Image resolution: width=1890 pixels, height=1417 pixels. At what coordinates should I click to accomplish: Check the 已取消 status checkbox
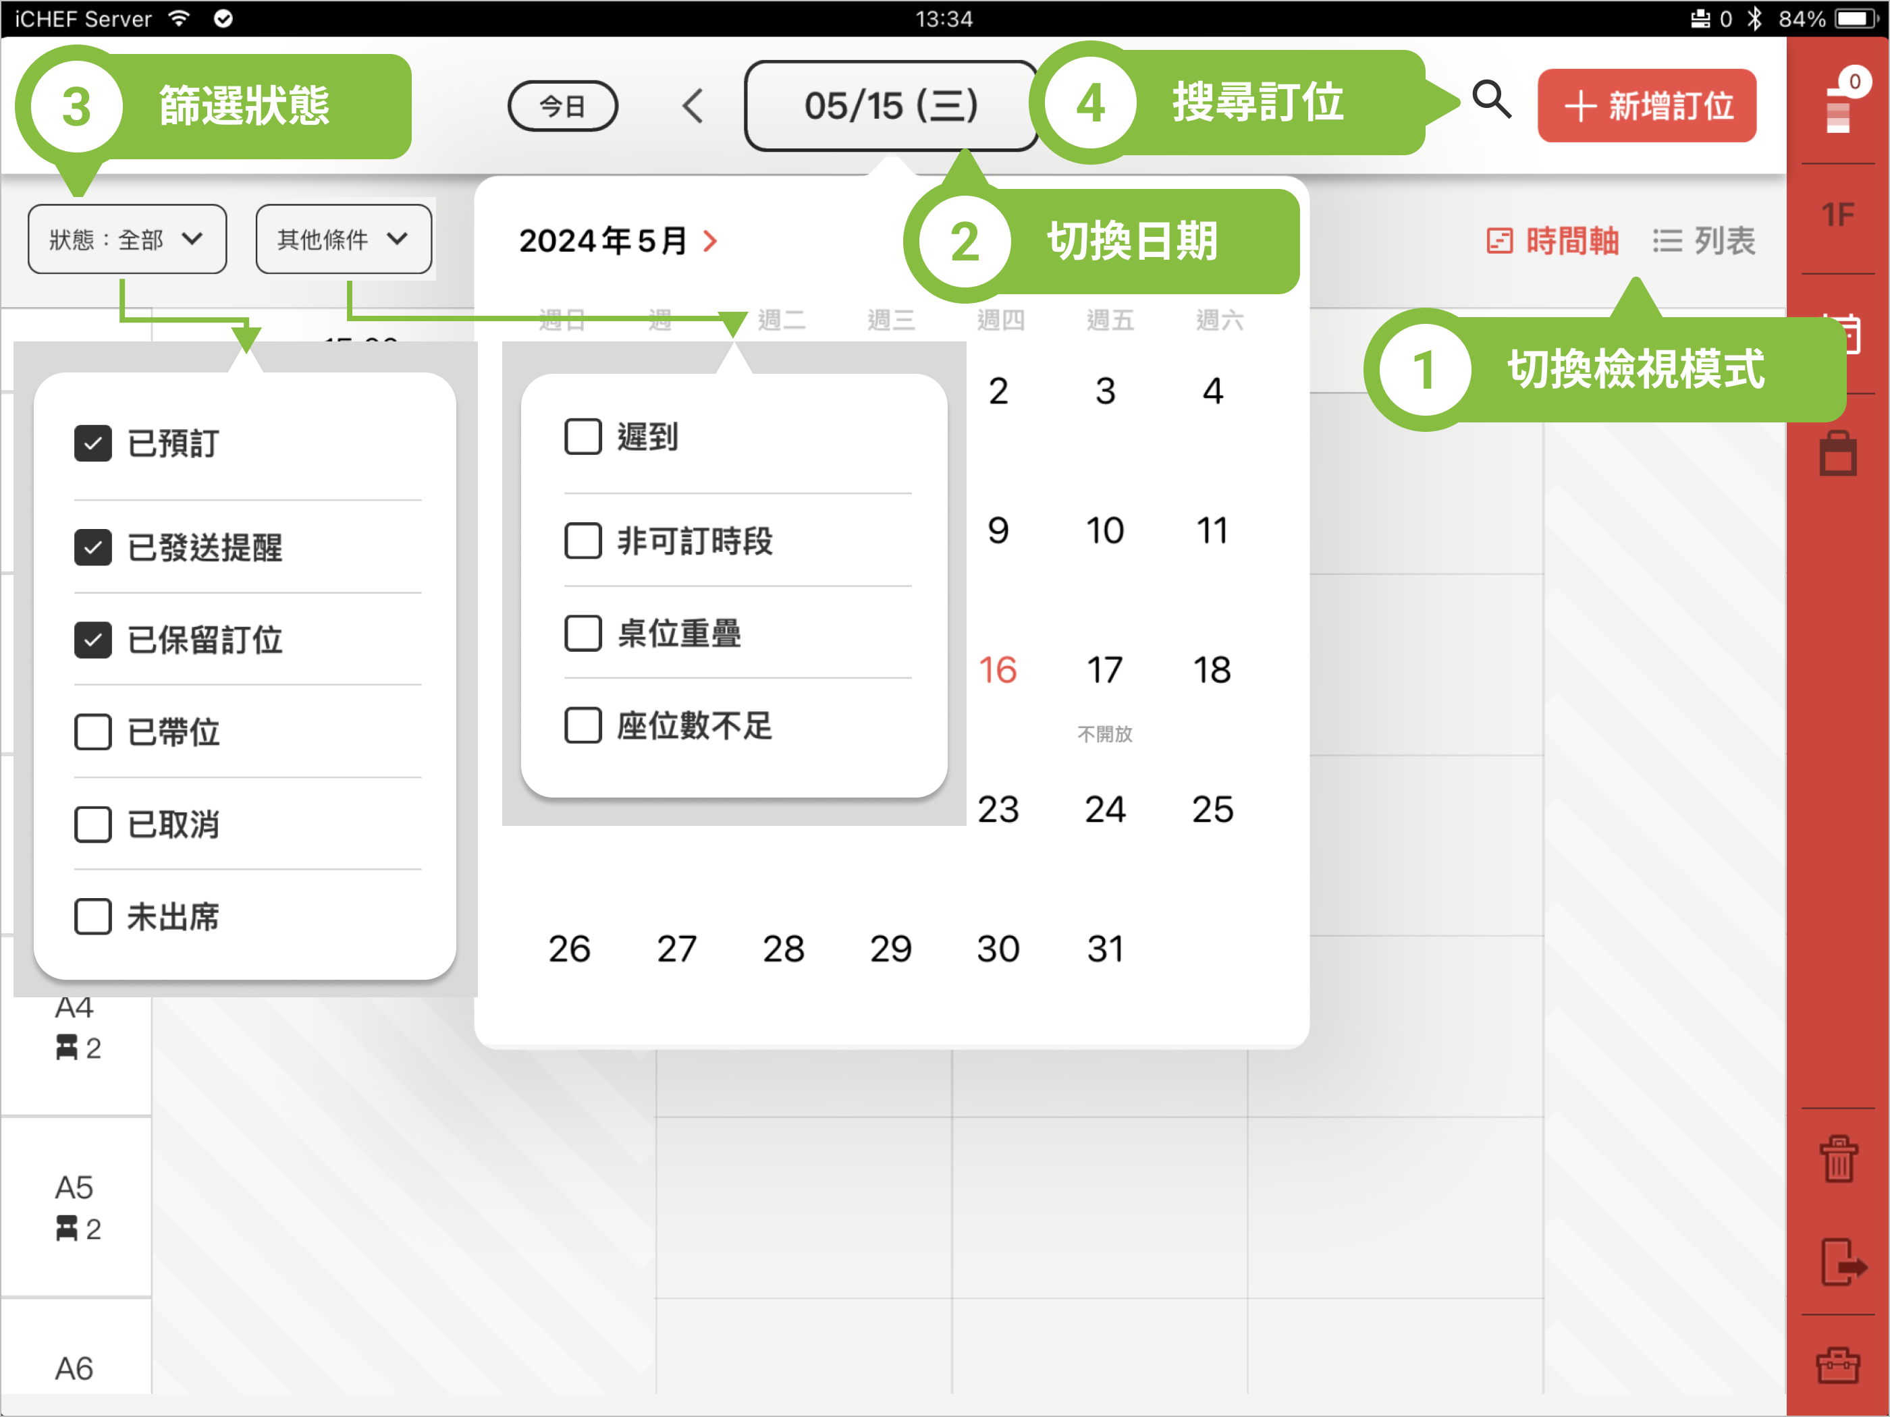pos(93,825)
